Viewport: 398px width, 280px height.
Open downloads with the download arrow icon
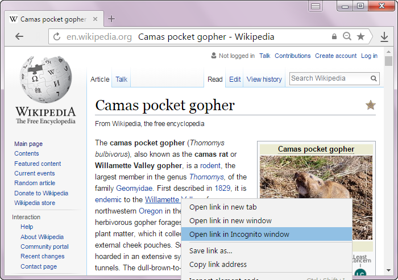(384, 37)
